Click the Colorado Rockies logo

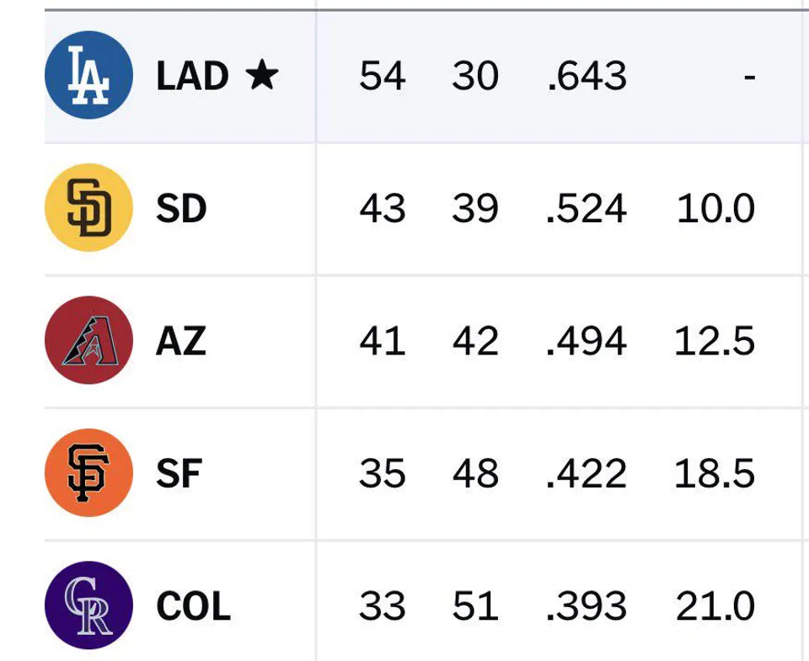[x=88, y=605]
